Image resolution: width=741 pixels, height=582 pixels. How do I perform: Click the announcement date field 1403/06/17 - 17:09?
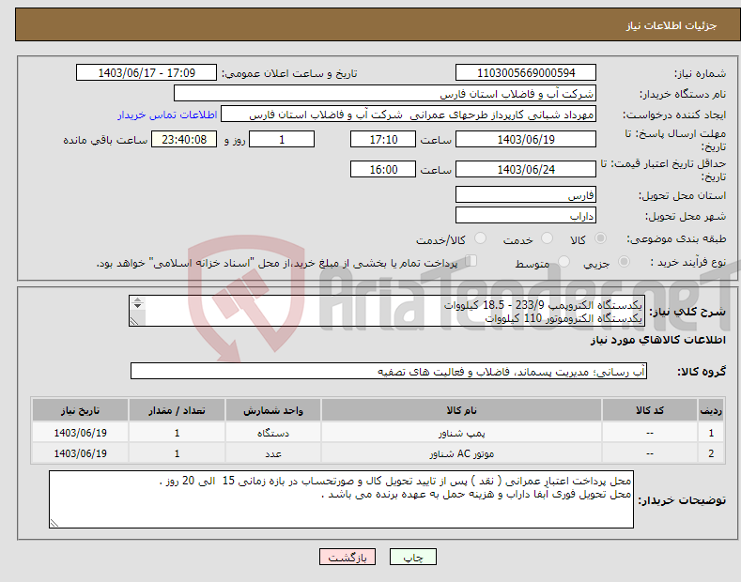click(x=146, y=73)
